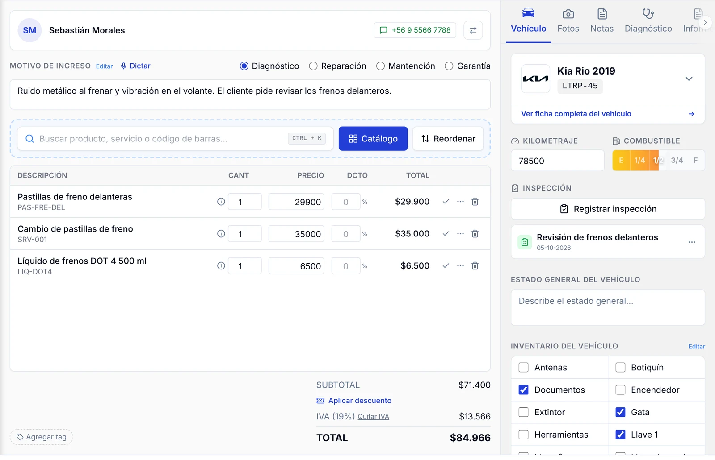The height and width of the screenshot is (460, 715).
Task: Open Ver ficha completa del vehículo link
Action: coord(608,114)
